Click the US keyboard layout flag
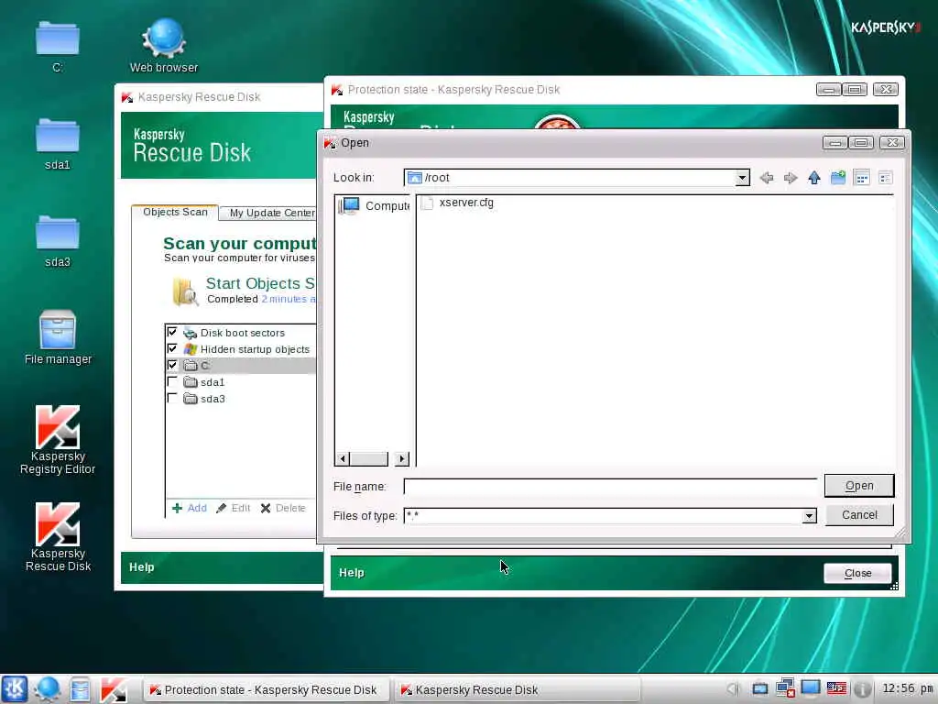The height and width of the screenshot is (704, 938). 836,688
